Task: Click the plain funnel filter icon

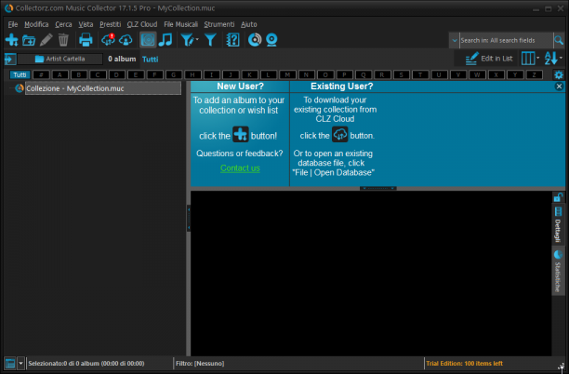Action: coord(210,40)
